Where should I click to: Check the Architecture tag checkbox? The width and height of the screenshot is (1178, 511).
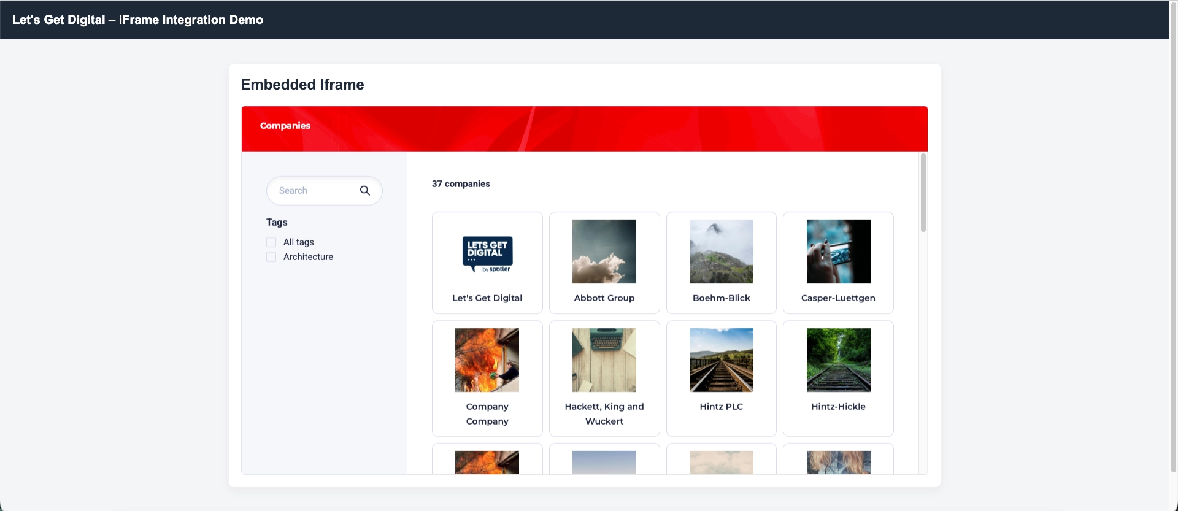(x=271, y=257)
